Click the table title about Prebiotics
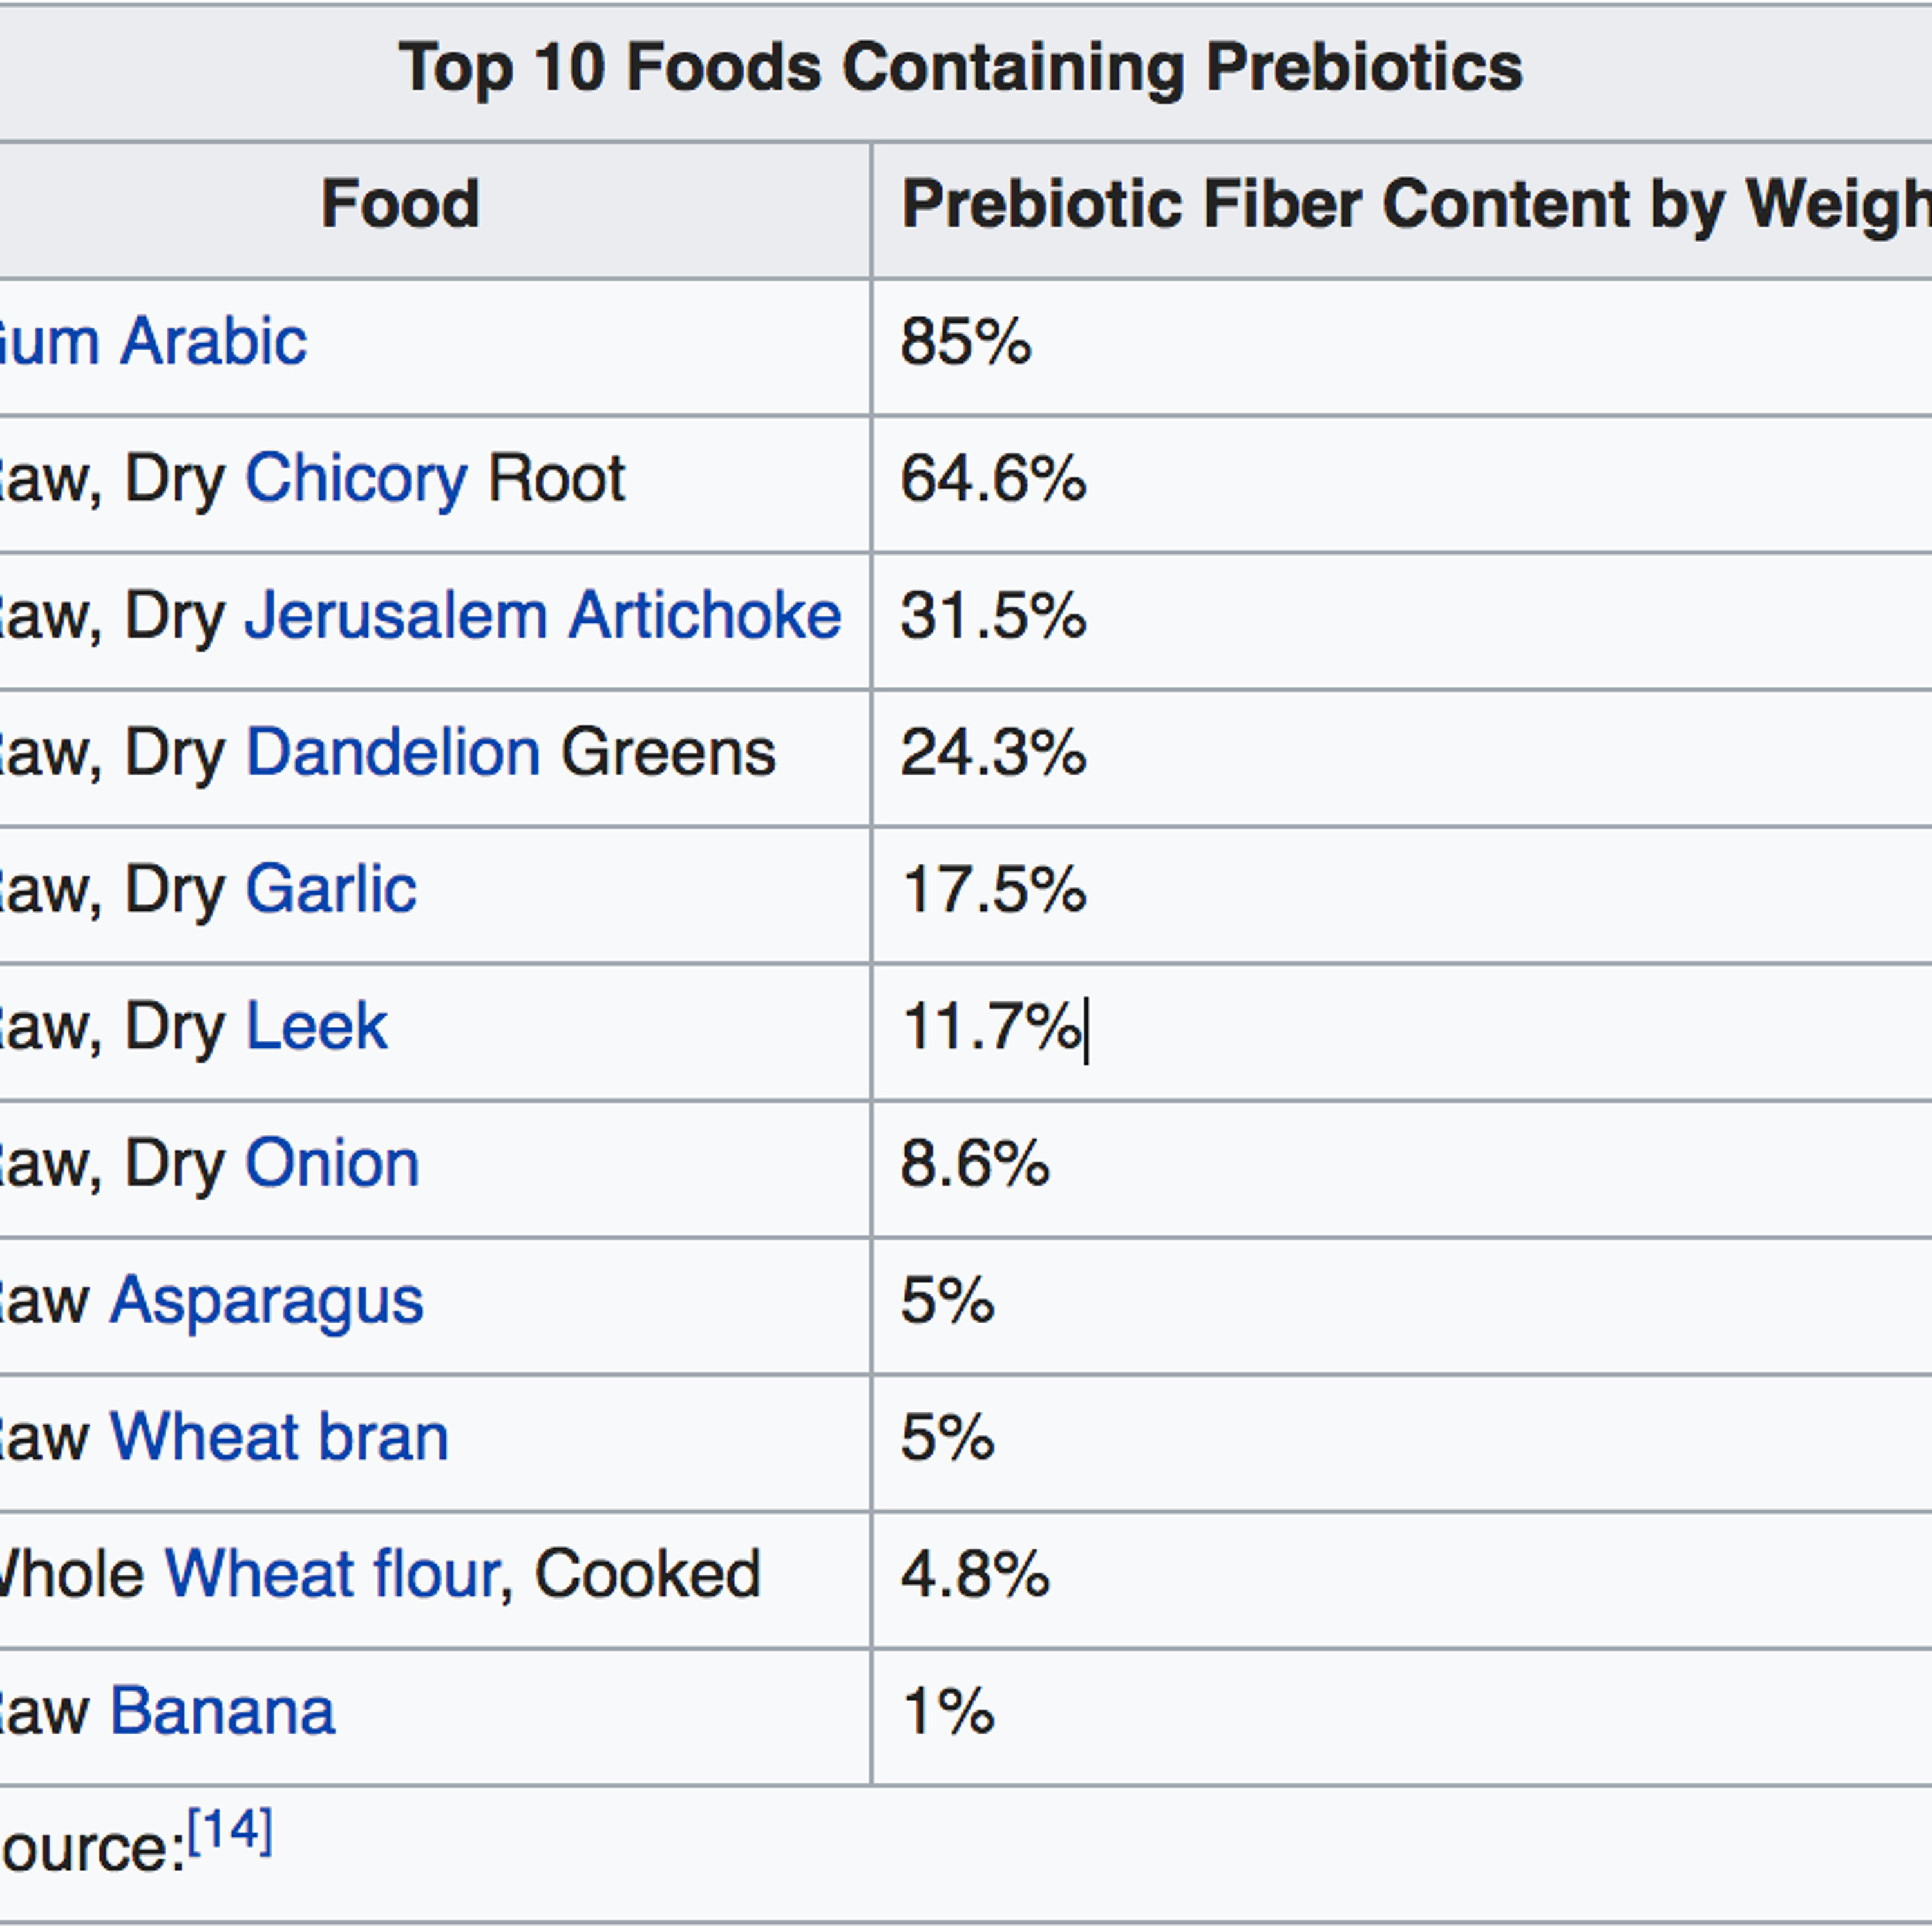This screenshot has height=1932, width=1932. pos(960,68)
